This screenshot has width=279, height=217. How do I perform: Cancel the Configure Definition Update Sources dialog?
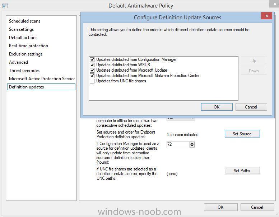[251, 107]
